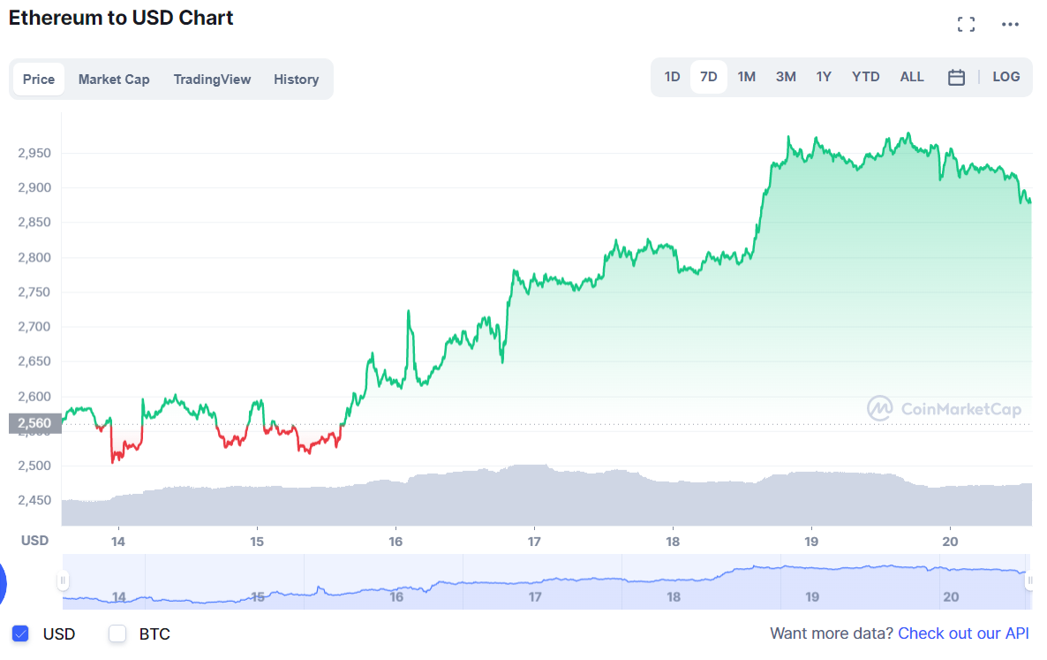Toggle the LOG scale option

pos(1006,77)
